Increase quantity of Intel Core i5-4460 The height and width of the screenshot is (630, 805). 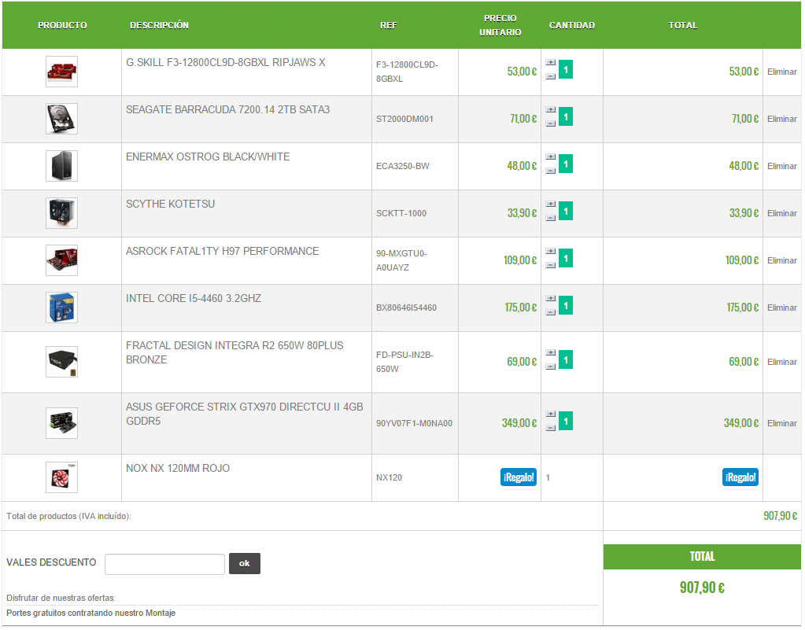(550, 299)
